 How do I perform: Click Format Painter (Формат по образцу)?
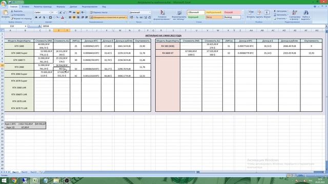[21, 18]
